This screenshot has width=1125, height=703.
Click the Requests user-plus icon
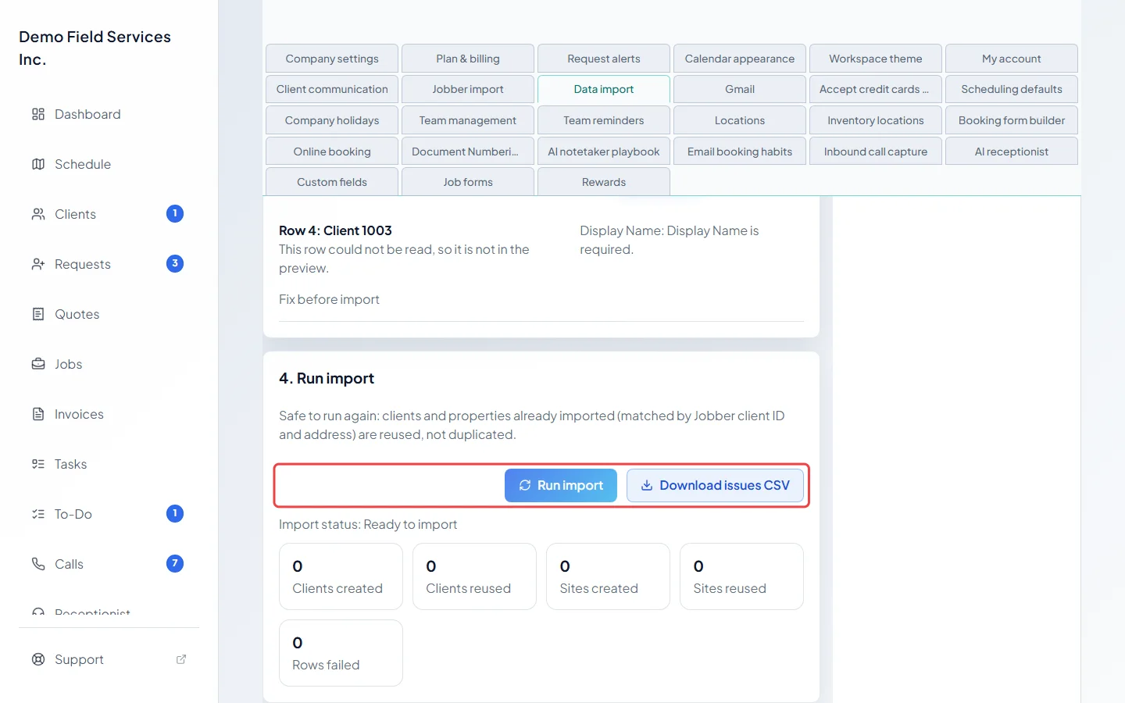(38, 264)
